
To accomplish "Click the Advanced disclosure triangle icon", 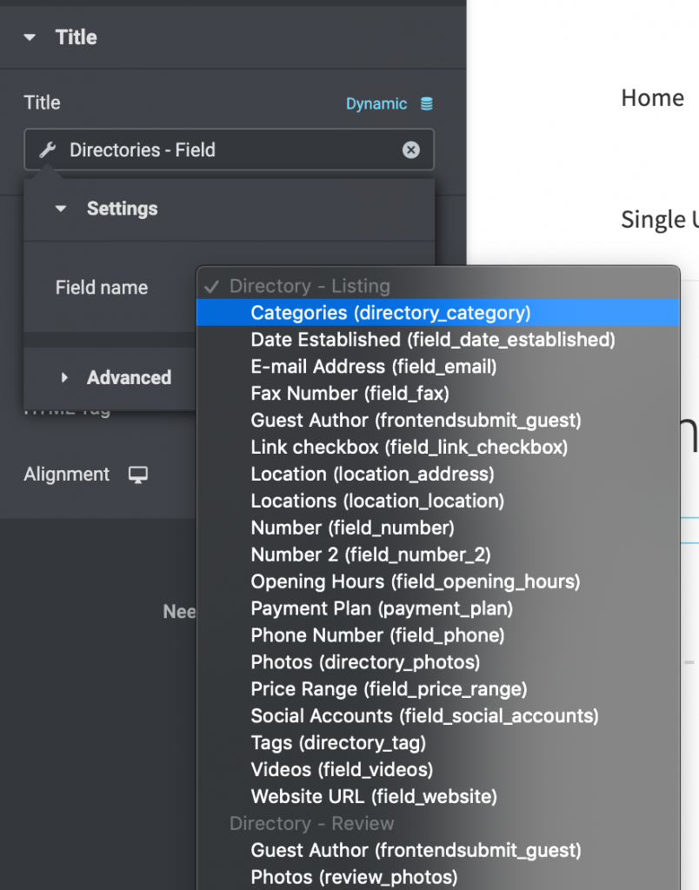I will coord(64,377).
